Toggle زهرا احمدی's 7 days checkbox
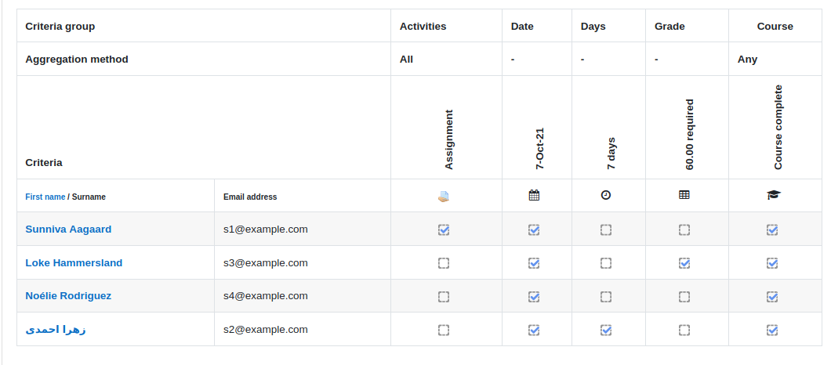The height and width of the screenshot is (365, 831). coord(606,330)
